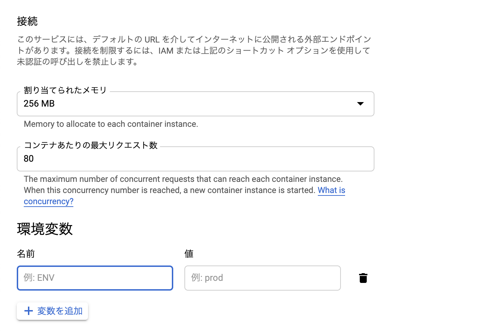Delete the environment variable row with trash icon

[363, 278]
